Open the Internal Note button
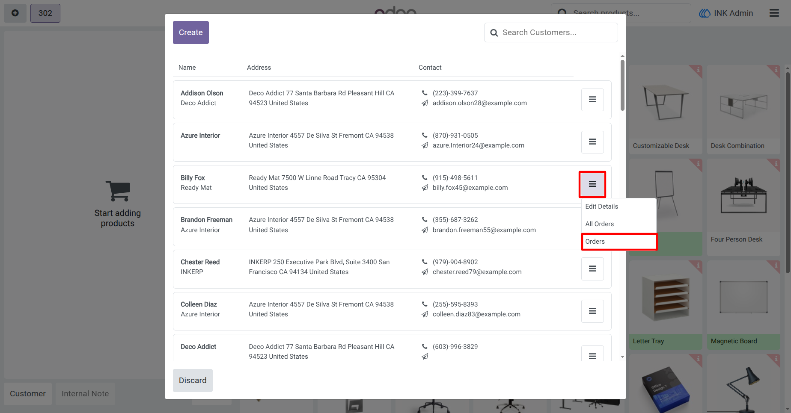This screenshot has height=413, width=791. click(85, 394)
